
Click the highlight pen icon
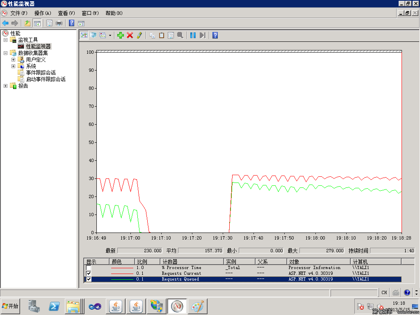139,35
